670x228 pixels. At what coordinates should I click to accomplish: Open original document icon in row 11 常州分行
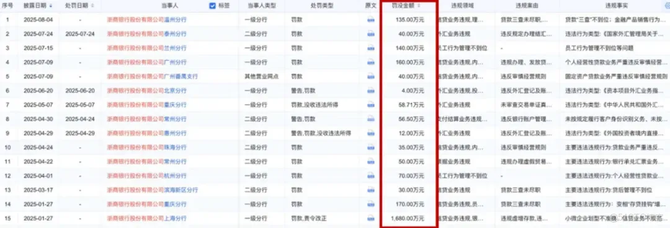(371, 161)
